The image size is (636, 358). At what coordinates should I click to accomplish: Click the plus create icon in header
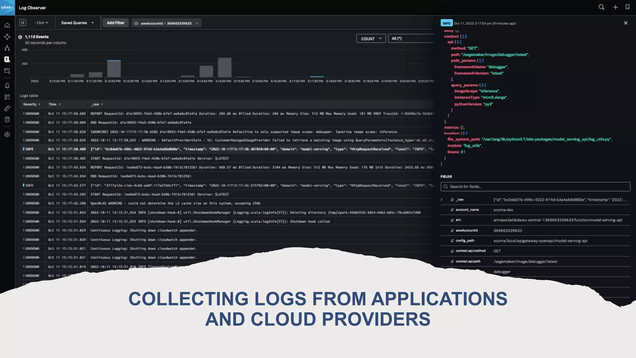pos(615,7)
